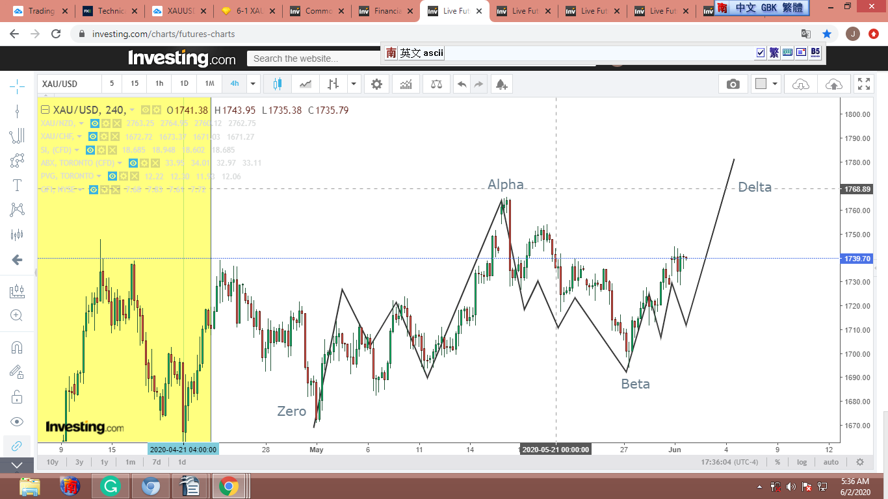Open the pitchfork drawing tools
This screenshot has height=499, width=888.
click(x=17, y=136)
